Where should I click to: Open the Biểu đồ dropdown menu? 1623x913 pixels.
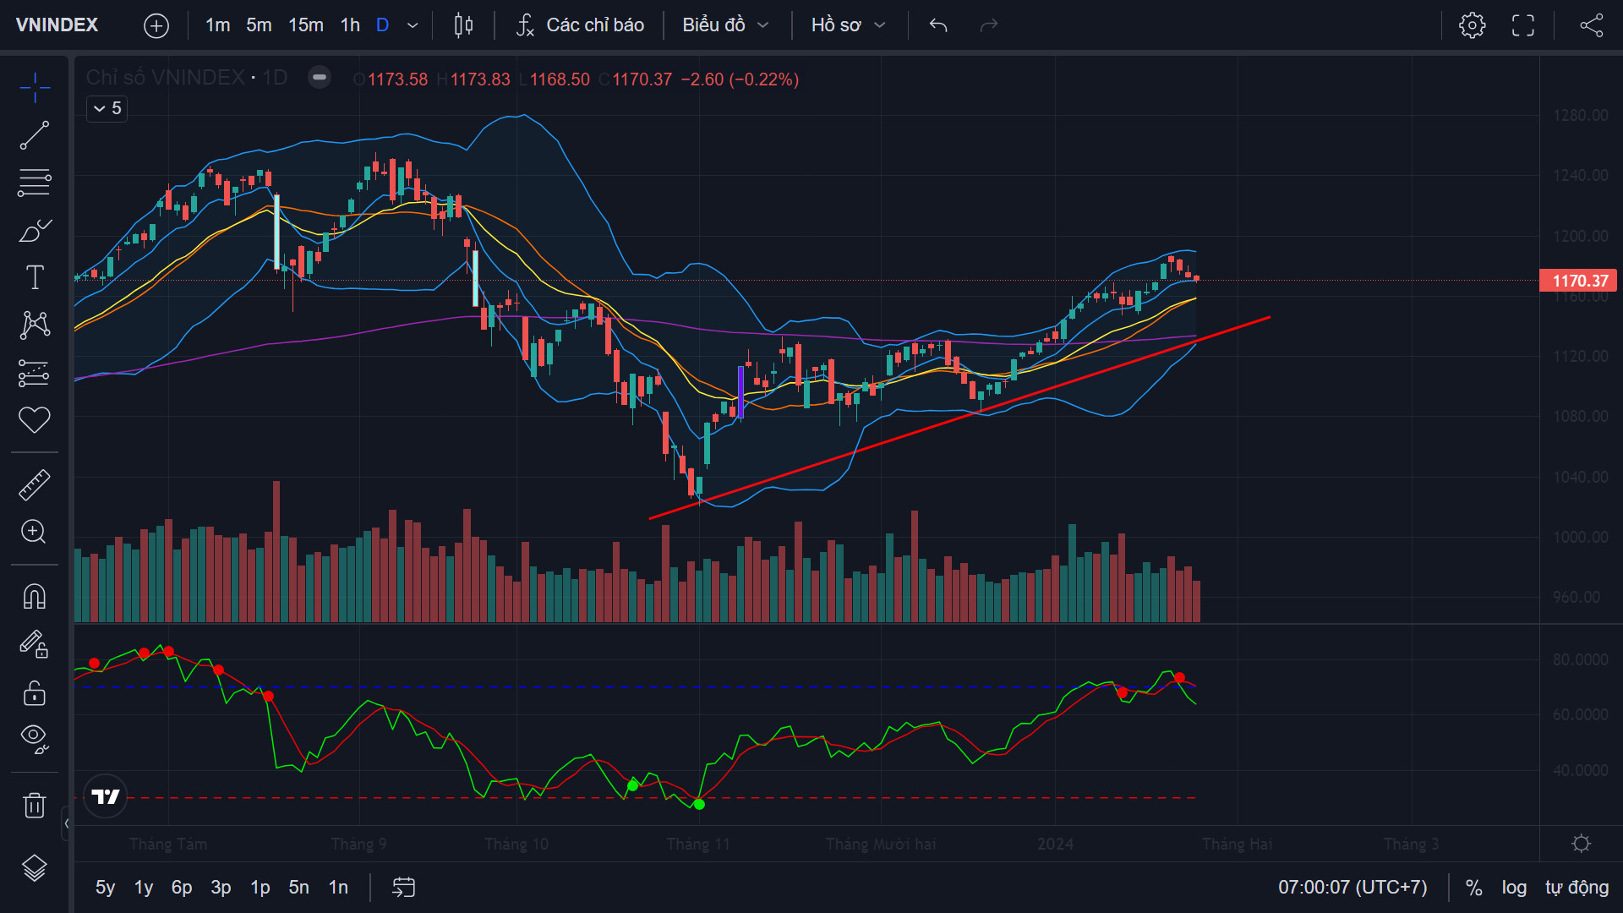(x=725, y=25)
